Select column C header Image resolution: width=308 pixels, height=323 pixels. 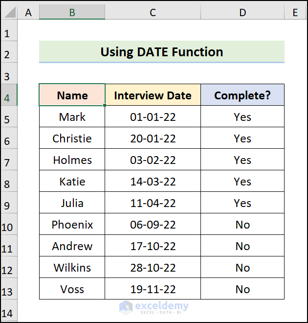[153, 13]
